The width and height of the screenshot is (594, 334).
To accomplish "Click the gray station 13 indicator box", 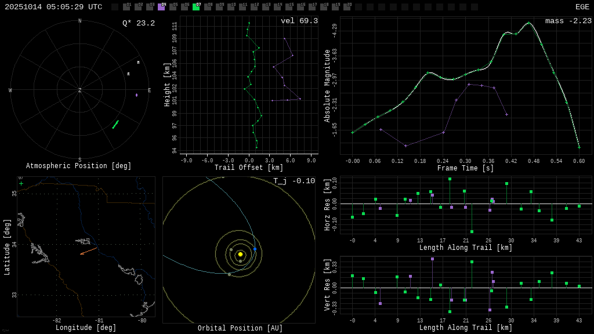I will coord(266,7).
